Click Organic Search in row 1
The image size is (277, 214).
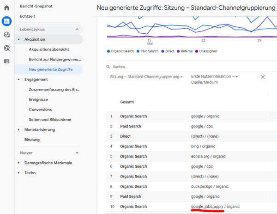133,116
